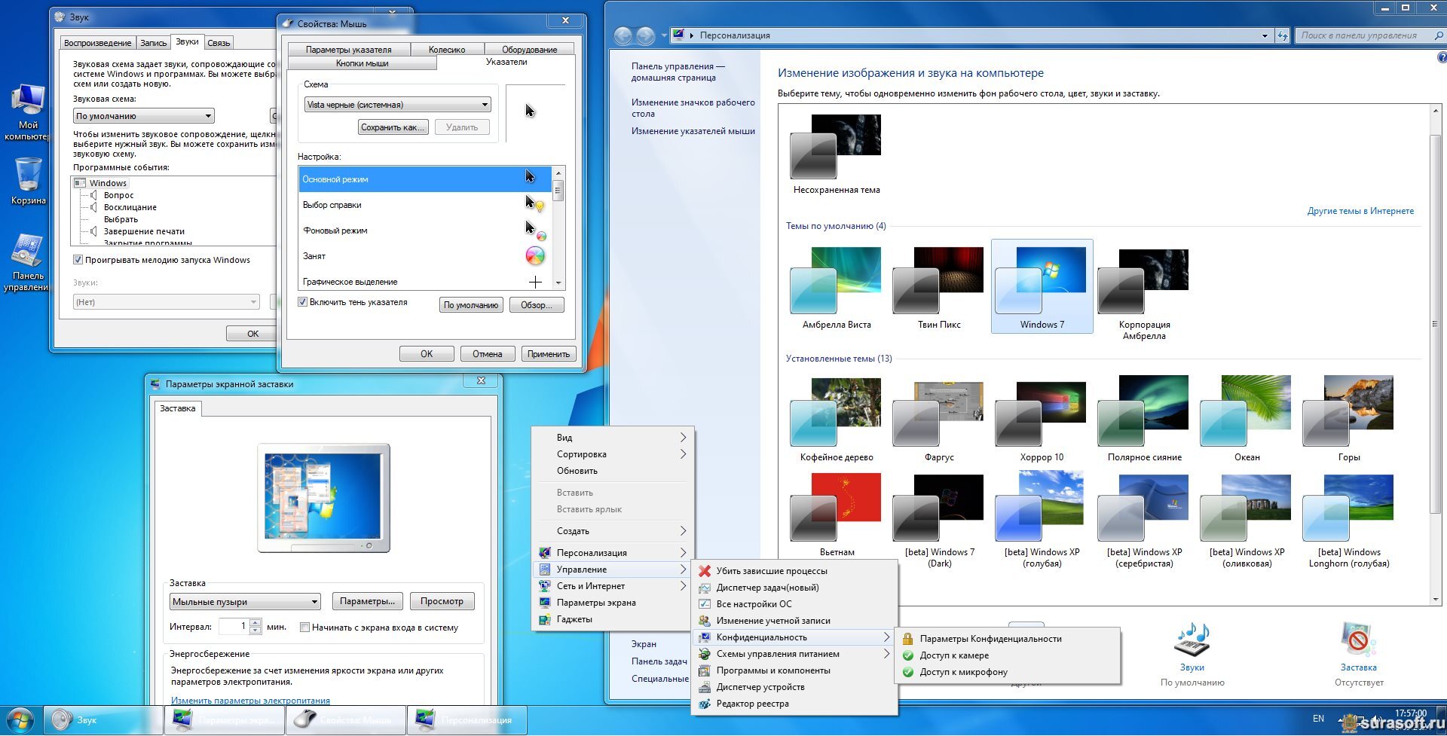Open the Мой компьютер desktop icon
This screenshot has width=1447, height=736.
coord(28,102)
